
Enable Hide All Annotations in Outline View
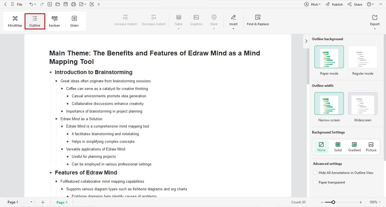(x=315, y=172)
